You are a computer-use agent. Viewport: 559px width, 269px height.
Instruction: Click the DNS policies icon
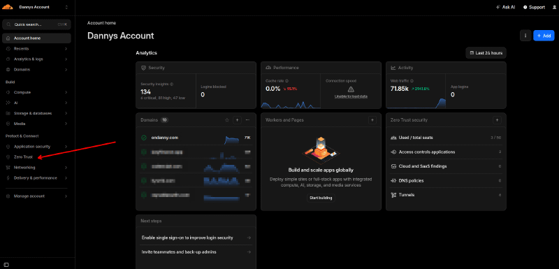point(393,181)
